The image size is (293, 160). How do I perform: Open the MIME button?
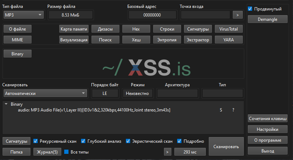[x=18, y=40]
